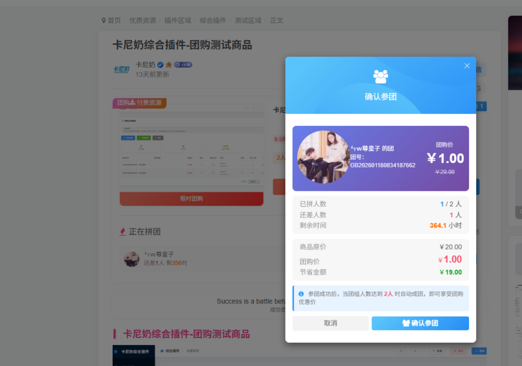
Task: Click the blue verified badge beside 卡尼奶
Action: click(x=160, y=65)
